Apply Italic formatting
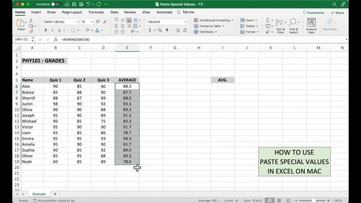The image size is (361, 203). point(52,30)
